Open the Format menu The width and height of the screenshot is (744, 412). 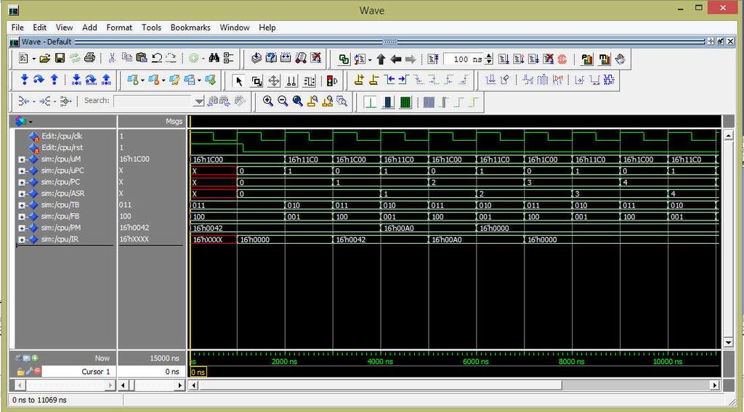pyautogui.click(x=119, y=28)
